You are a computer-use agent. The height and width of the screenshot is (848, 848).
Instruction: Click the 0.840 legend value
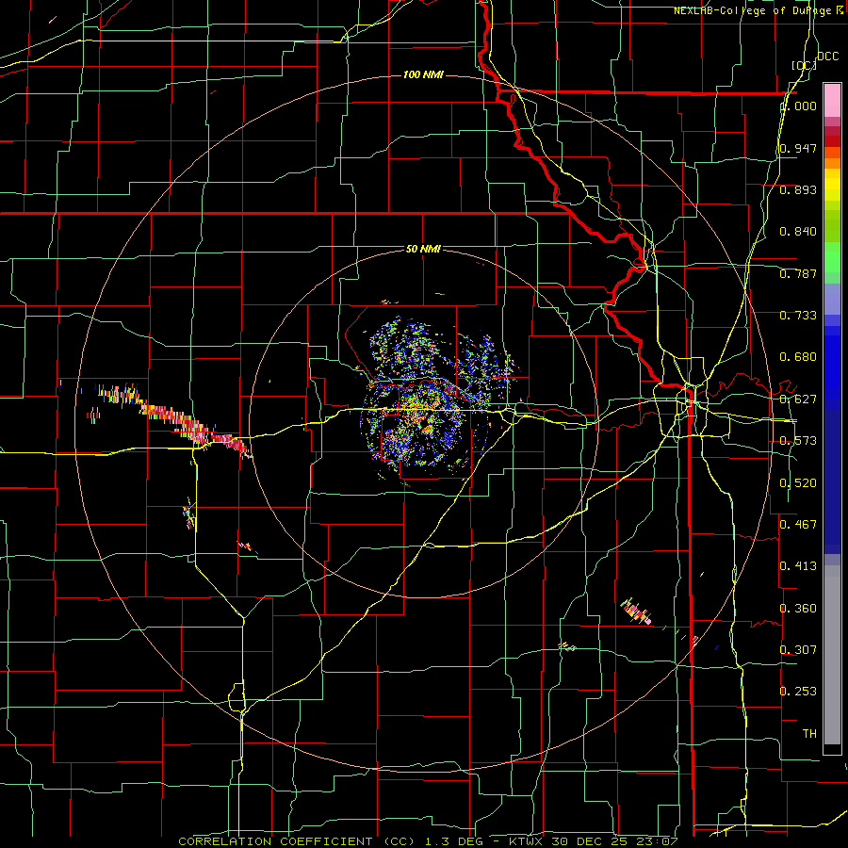click(798, 232)
